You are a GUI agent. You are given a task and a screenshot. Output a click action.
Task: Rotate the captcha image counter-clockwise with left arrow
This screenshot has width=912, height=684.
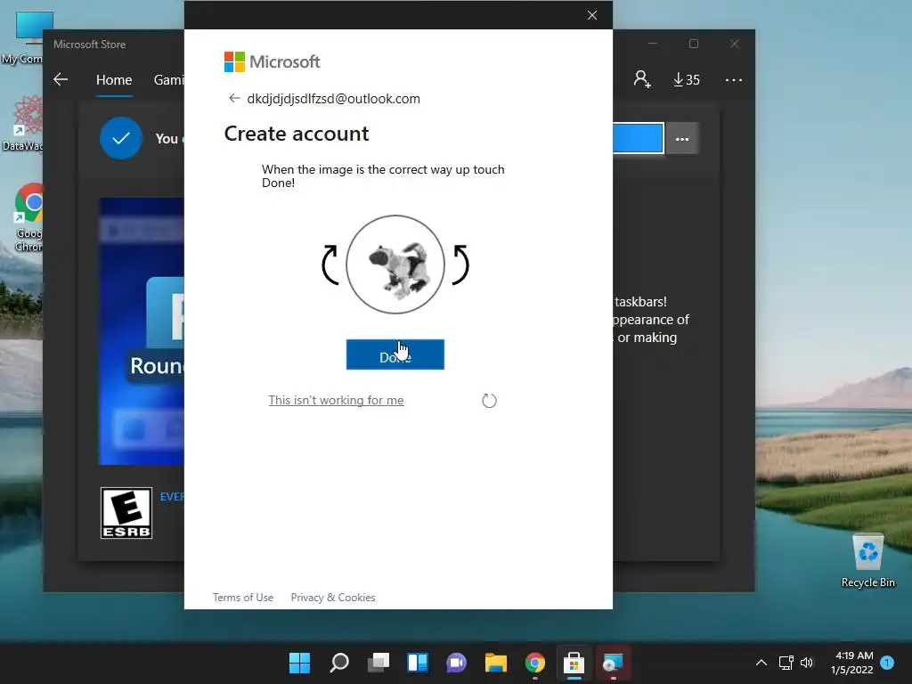pyautogui.click(x=330, y=265)
